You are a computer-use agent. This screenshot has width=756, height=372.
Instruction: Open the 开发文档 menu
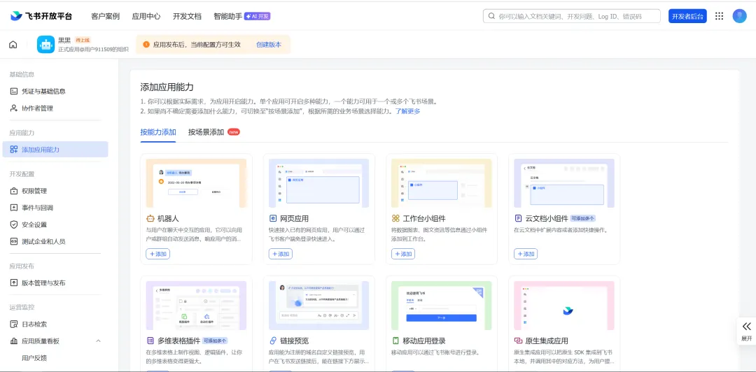pos(187,16)
